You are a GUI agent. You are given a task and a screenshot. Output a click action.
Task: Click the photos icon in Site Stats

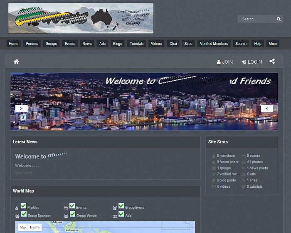point(244,162)
